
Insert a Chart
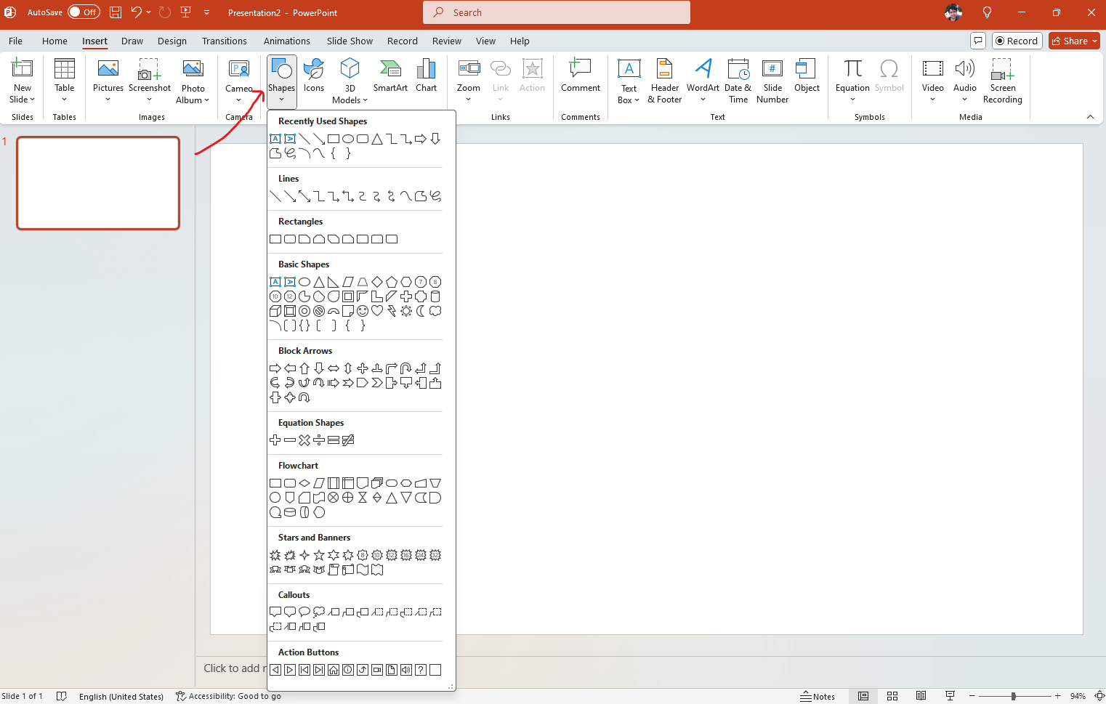[x=426, y=76]
